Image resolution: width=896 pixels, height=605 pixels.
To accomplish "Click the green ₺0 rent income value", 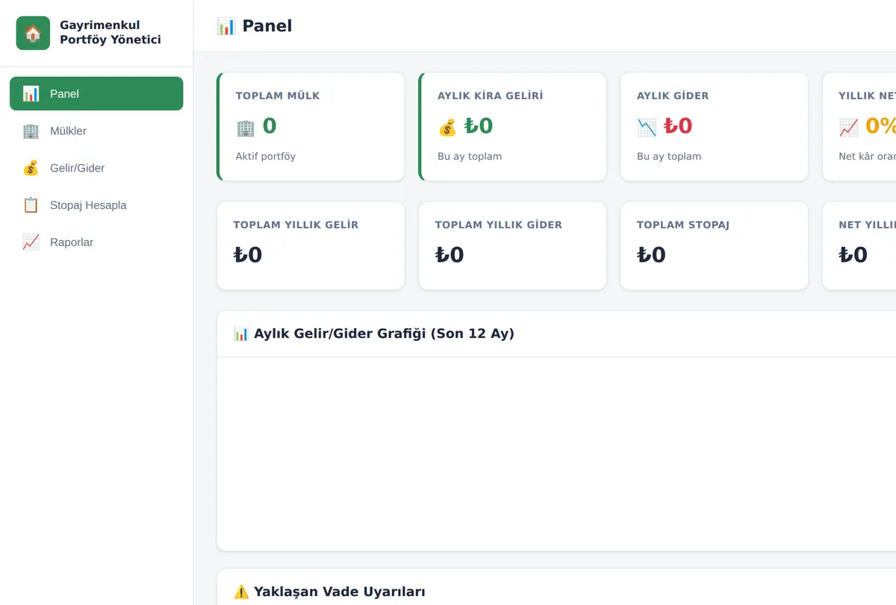I will 479,126.
